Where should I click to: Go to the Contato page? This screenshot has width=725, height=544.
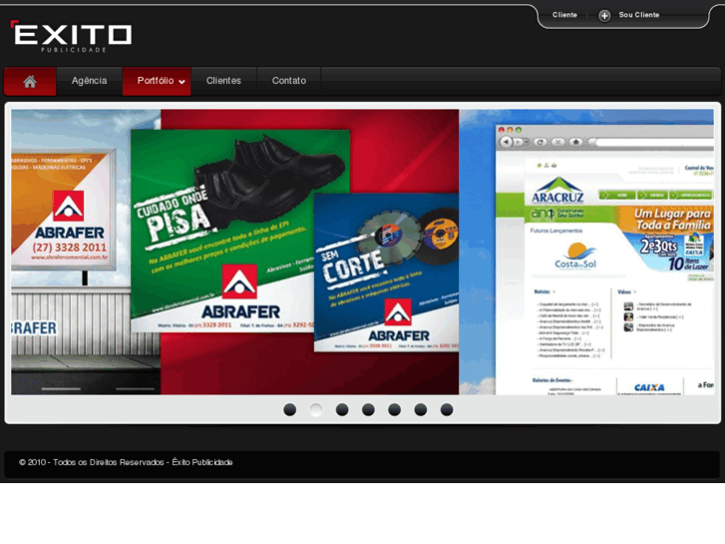click(x=289, y=81)
